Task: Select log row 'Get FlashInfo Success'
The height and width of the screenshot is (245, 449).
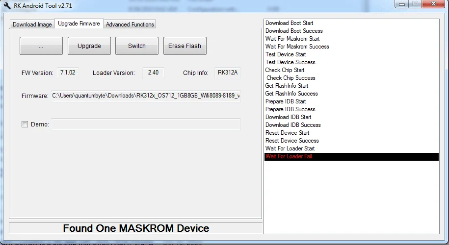Action: pyautogui.click(x=352, y=94)
